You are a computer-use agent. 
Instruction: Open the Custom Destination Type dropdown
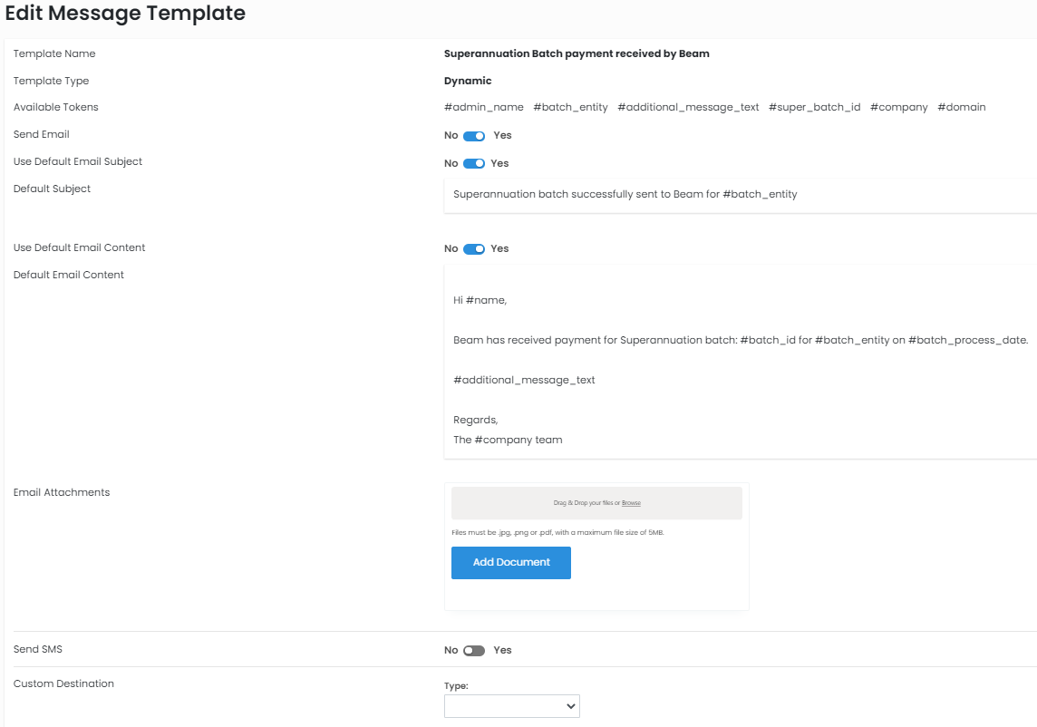[511, 706]
